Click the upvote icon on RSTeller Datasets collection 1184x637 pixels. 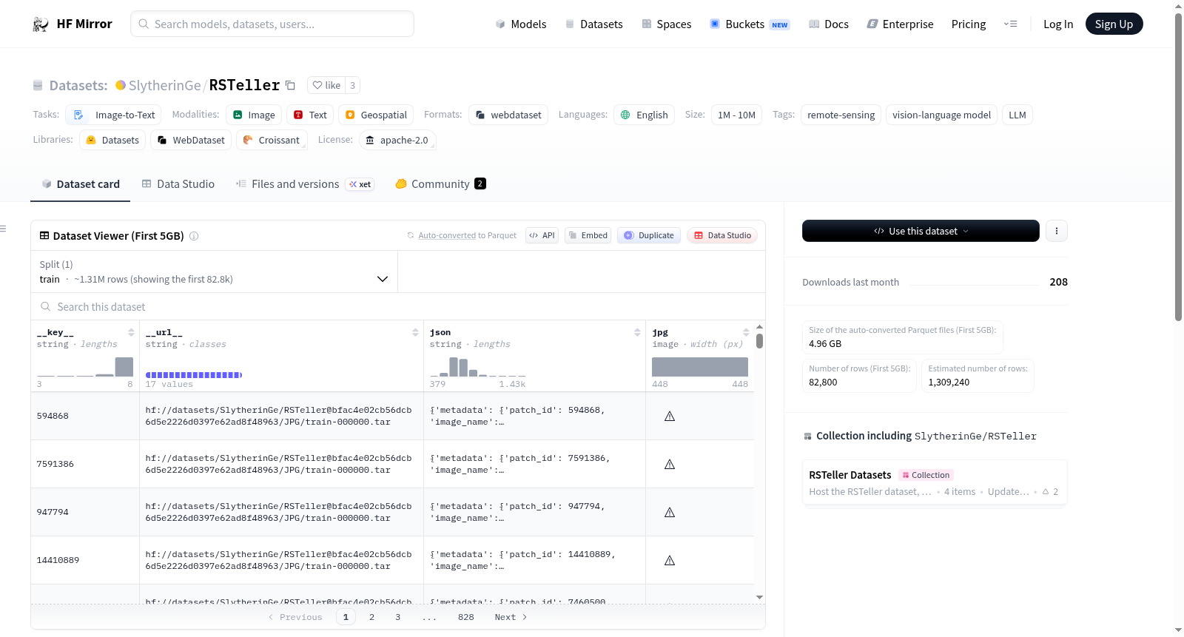pos(1046,491)
